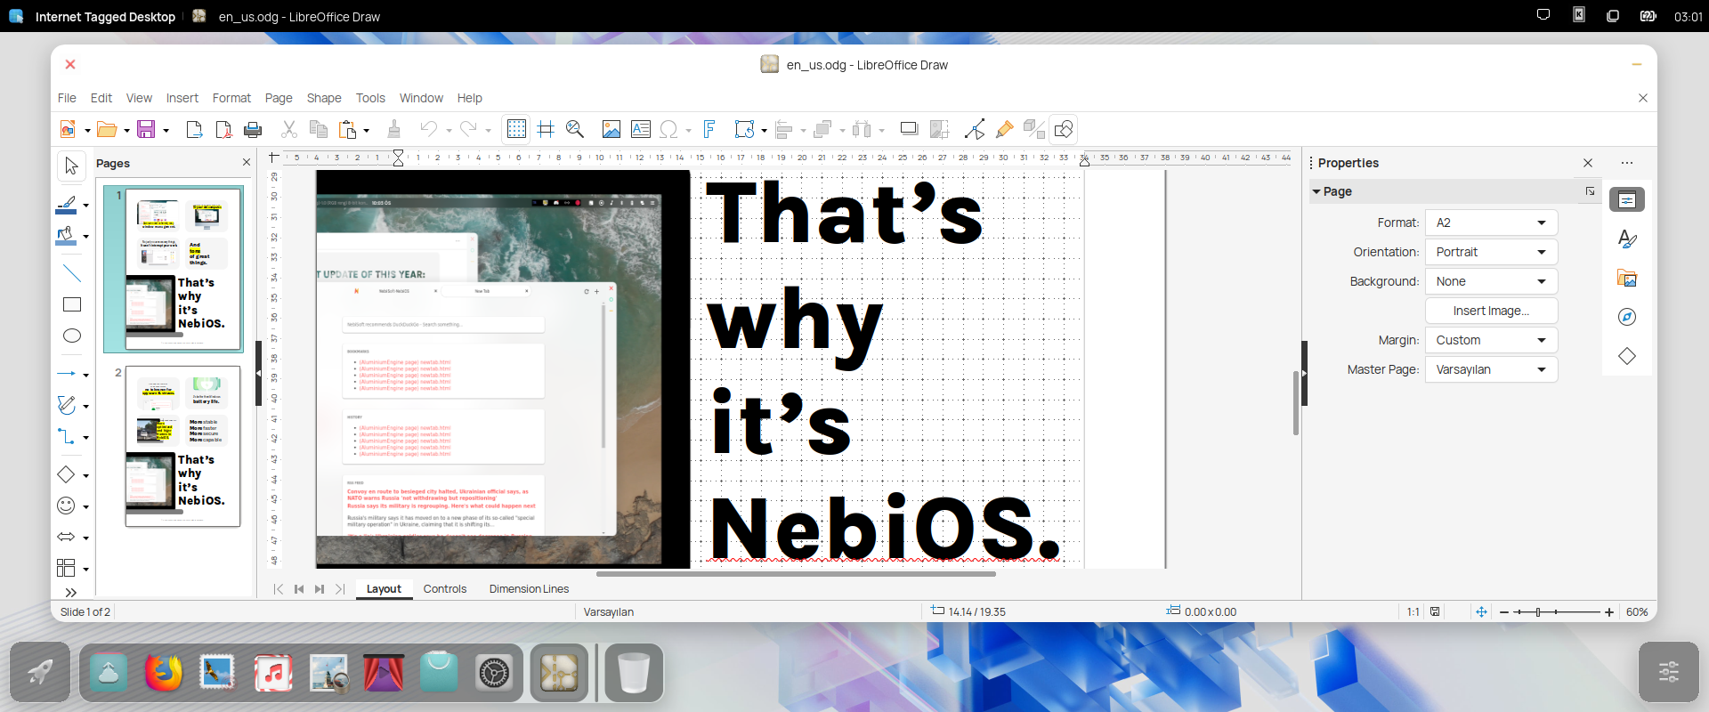Click the Print icon in toolbar
1709x712 pixels.
coord(253,130)
